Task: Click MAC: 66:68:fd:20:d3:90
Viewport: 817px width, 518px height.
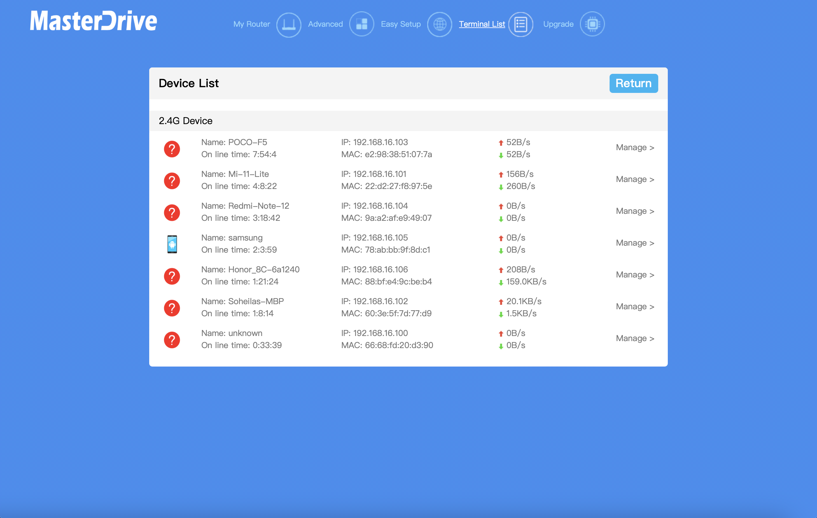Action: coord(387,345)
